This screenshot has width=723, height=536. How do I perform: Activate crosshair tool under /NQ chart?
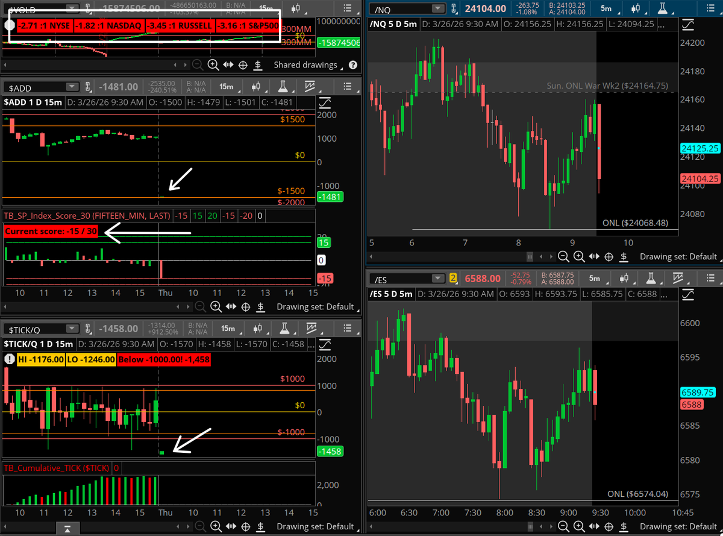coord(609,257)
